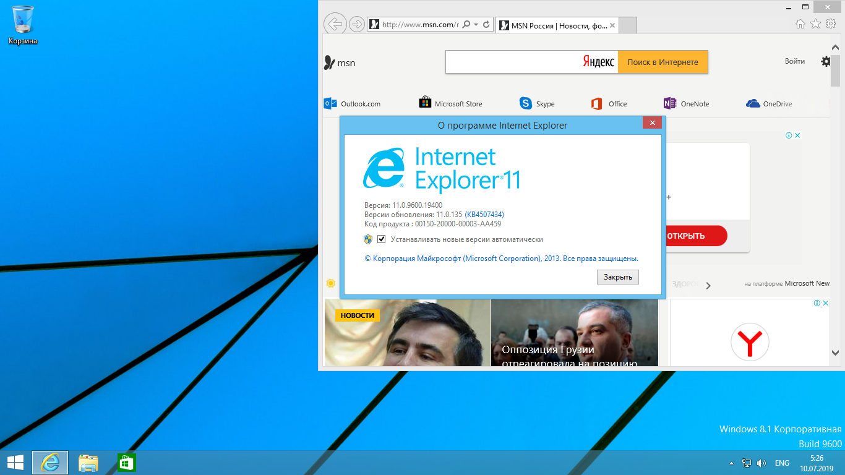Click version text 11.0.9600.19400
The image size is (845, 475).
418,205
